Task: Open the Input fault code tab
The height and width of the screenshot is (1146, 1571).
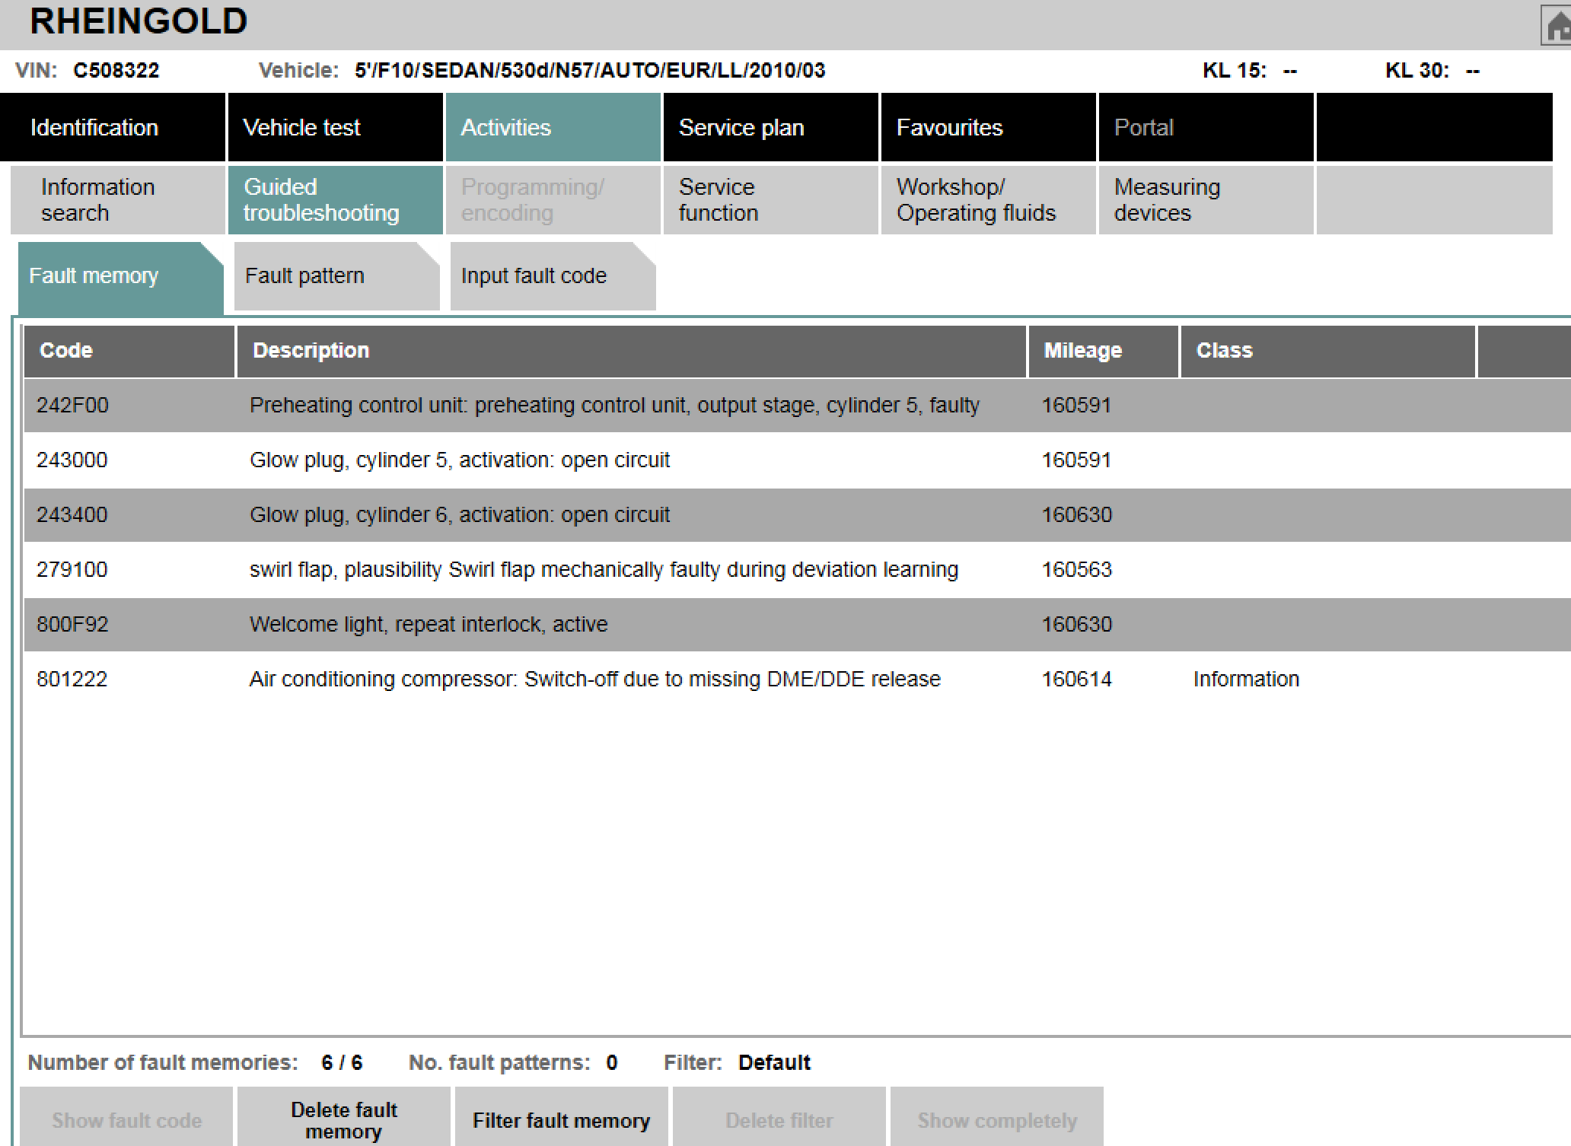Action: (x=553, y=276)
